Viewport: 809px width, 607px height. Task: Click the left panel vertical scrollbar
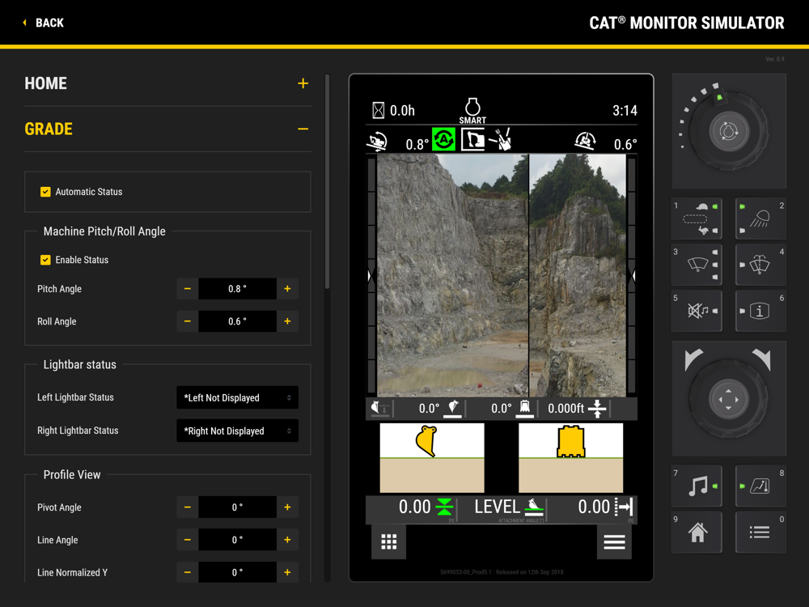point(327,181)
